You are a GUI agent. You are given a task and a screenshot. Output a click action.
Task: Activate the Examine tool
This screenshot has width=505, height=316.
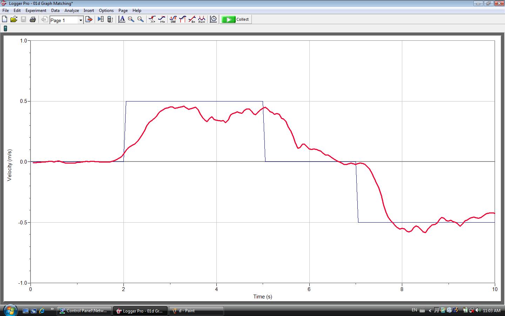coord(152,19)
